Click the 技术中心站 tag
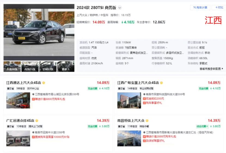 point(33,88)
